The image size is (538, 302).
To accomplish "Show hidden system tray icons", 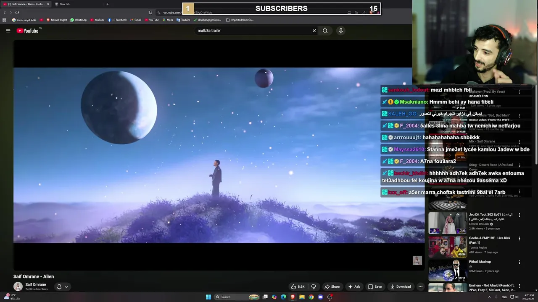I will tap(489, 297).
